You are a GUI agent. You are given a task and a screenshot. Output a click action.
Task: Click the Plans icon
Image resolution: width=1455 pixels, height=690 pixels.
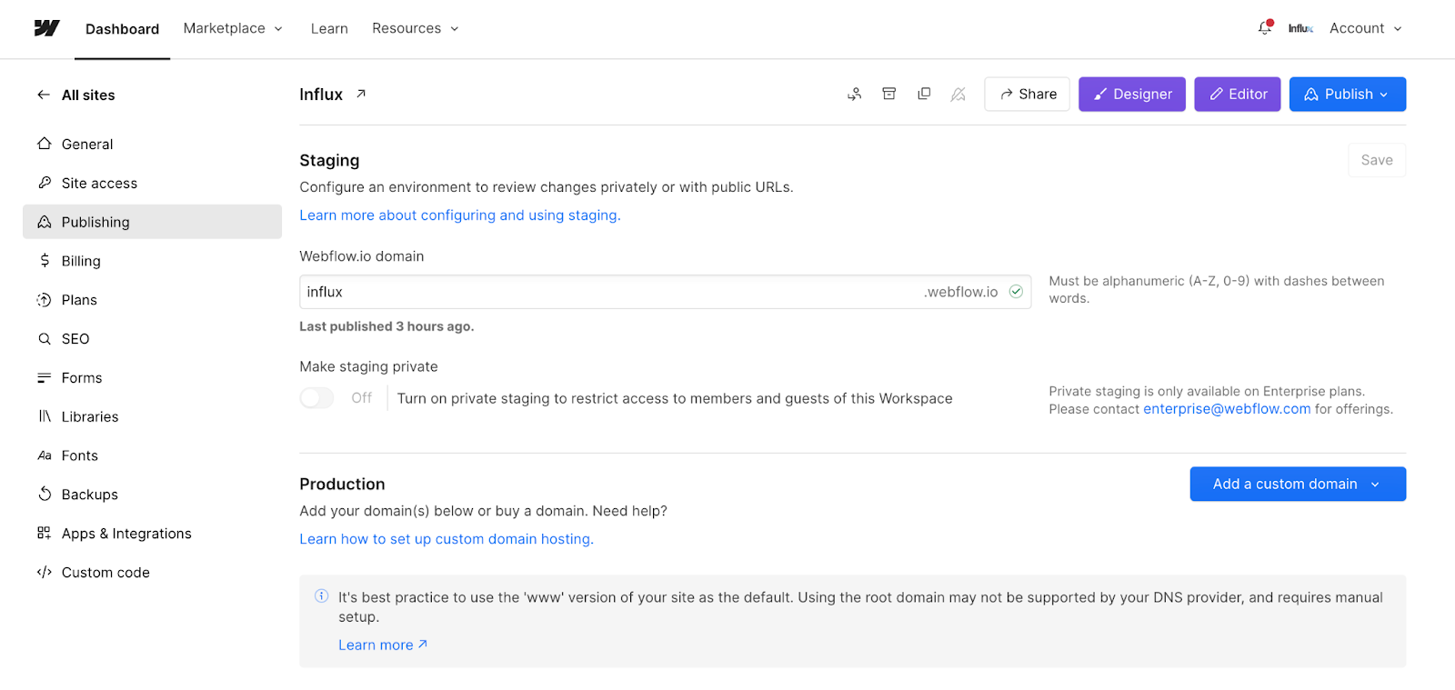(x=45, y=300)
